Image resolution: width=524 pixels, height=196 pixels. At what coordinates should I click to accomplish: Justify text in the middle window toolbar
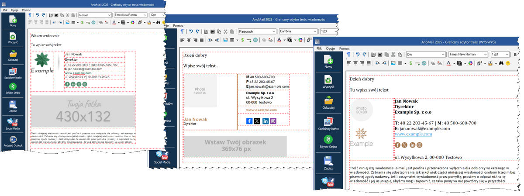[x=202, y=40]
